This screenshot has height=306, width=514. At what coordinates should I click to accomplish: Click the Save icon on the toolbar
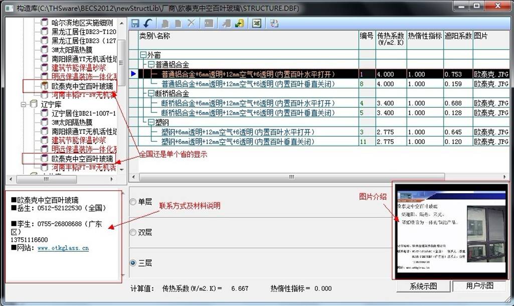[x=135, y=23]
